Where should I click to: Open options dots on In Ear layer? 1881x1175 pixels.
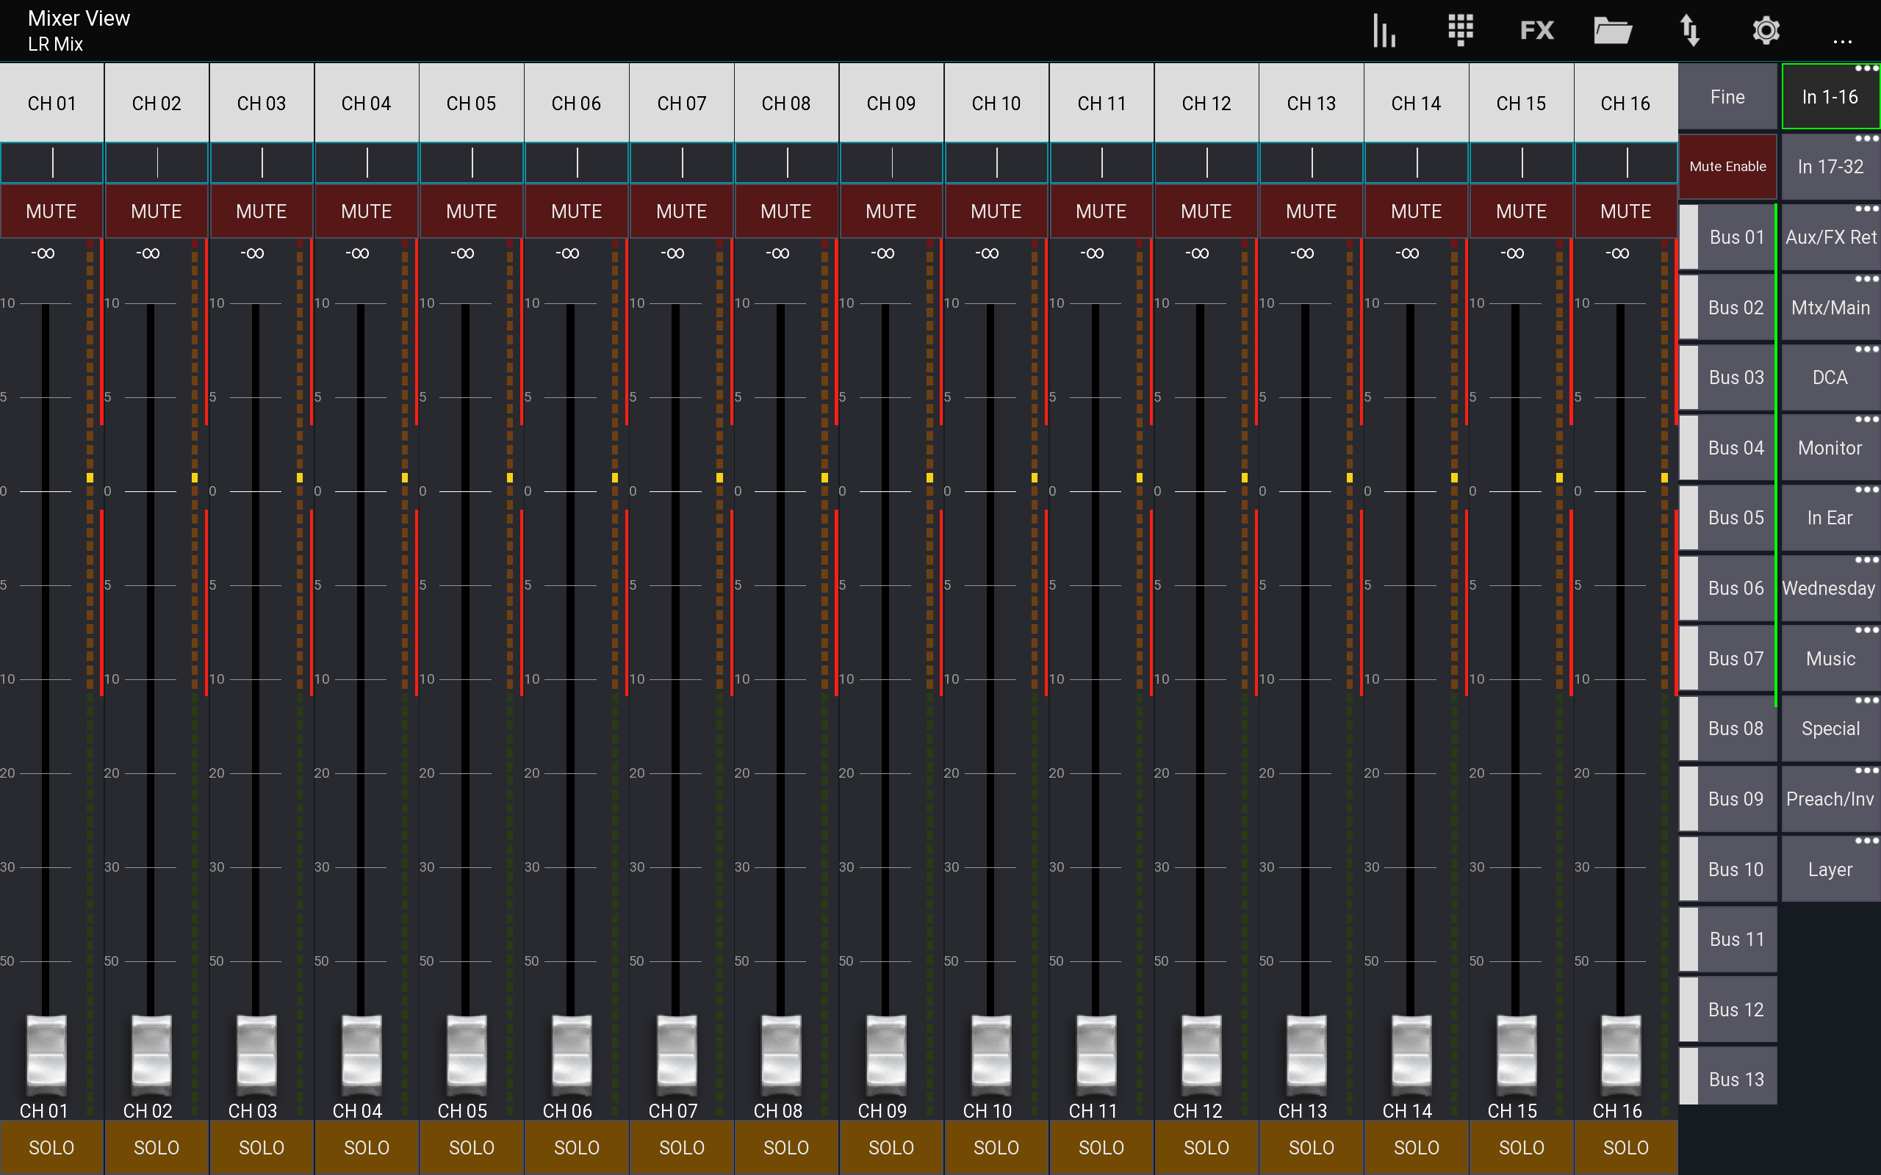tap(1866, 490)
